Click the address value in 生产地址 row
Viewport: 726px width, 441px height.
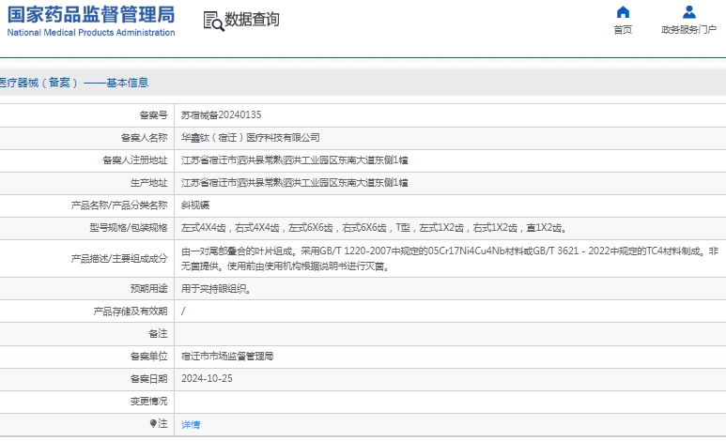pyautogui.click(x=295, y=183)
